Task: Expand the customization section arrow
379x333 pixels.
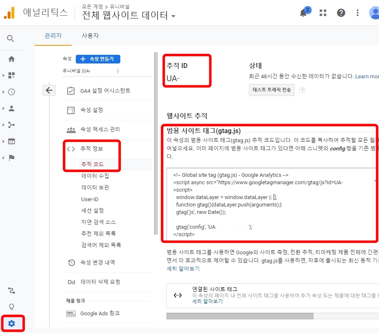Action: coord(3,75)
